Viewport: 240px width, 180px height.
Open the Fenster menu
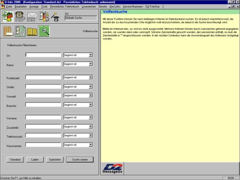[x=103, y=7]
